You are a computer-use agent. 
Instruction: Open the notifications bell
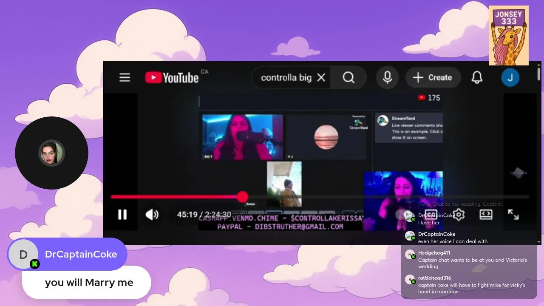tap(477, 77)
